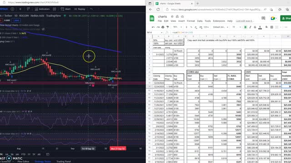Viewport: 291px width, 163px height.
Task: Select Avg Cross indicator legend
Action: [7, 41]
